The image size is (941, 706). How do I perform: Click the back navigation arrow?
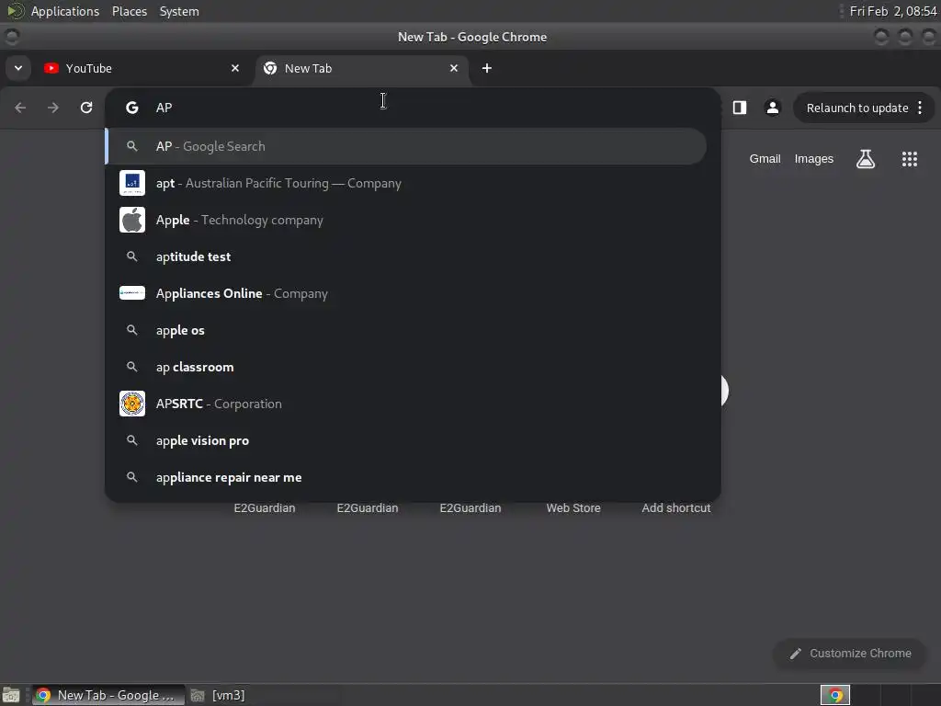20,108
